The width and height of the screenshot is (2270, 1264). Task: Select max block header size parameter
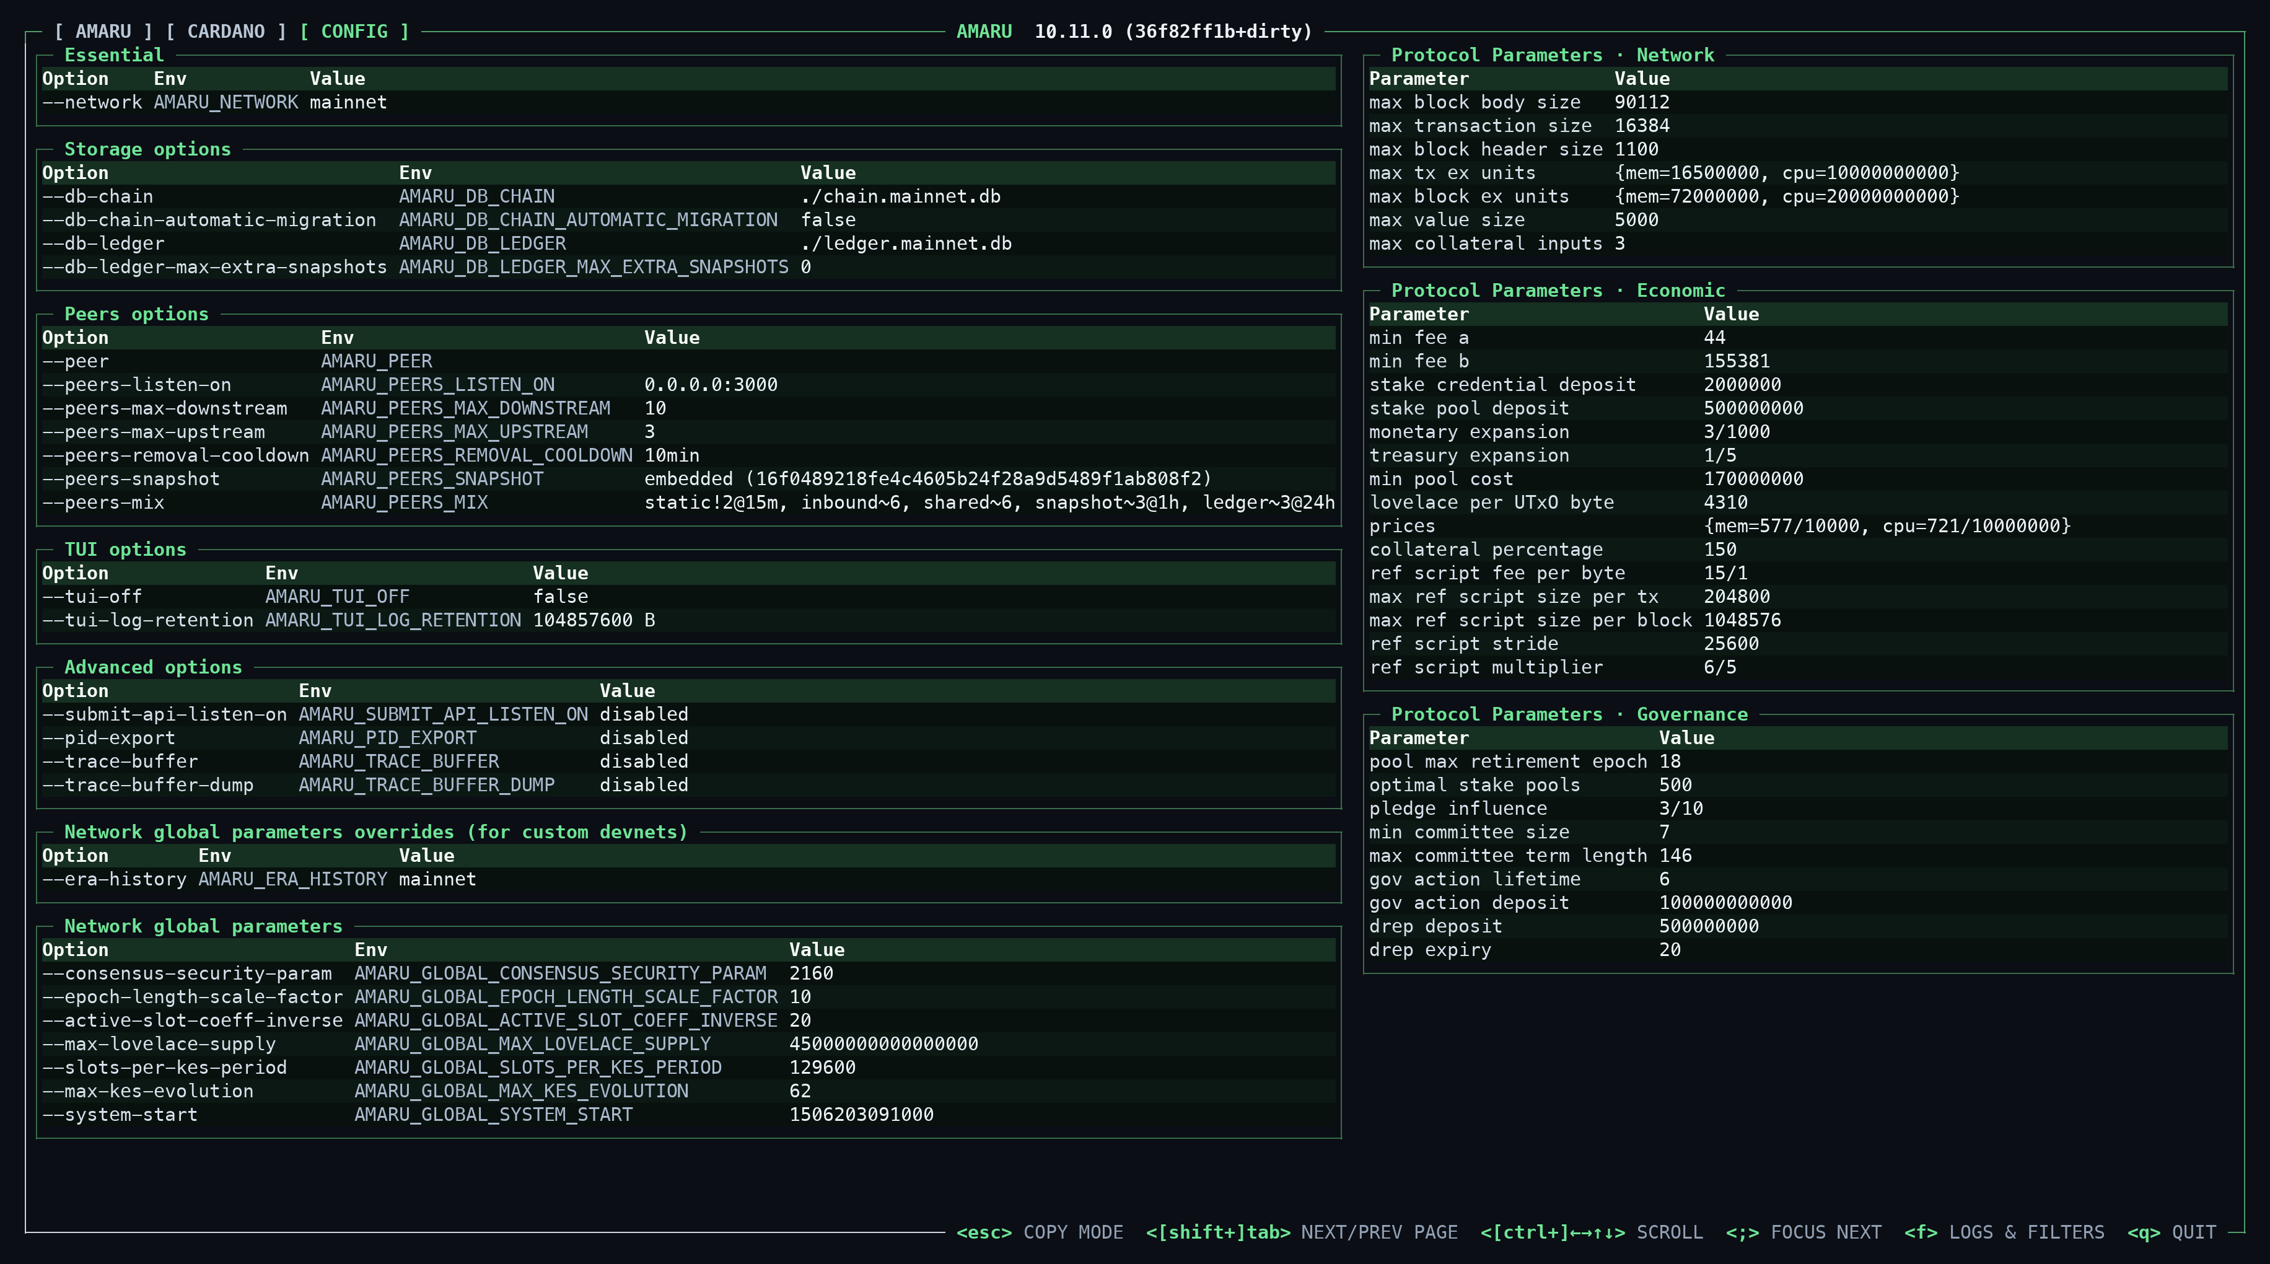(x=1486, y=149)
